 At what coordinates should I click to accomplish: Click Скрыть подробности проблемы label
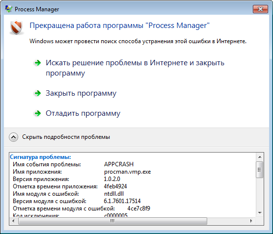[x=66, y=137]
